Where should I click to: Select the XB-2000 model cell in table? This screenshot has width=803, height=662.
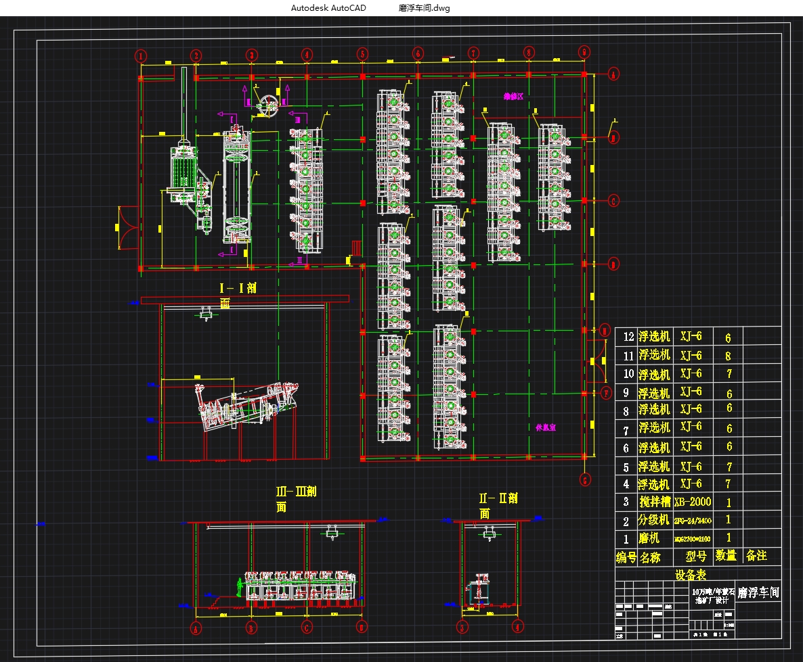pos(693,501)
